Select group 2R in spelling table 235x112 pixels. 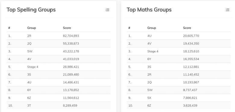tap(29, 36)
